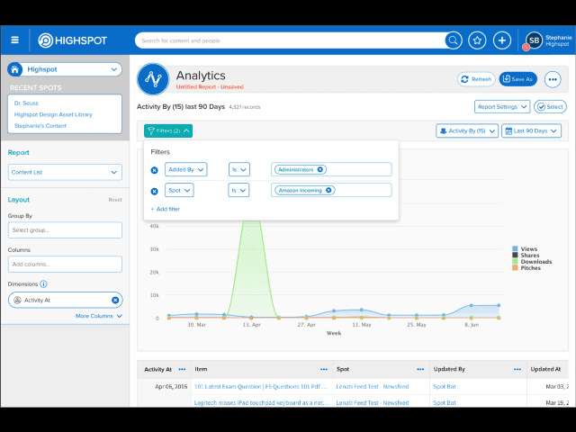The image size is (576, 432).
Task: Open Activity By (15) dropdown
Action: (467, 130)
